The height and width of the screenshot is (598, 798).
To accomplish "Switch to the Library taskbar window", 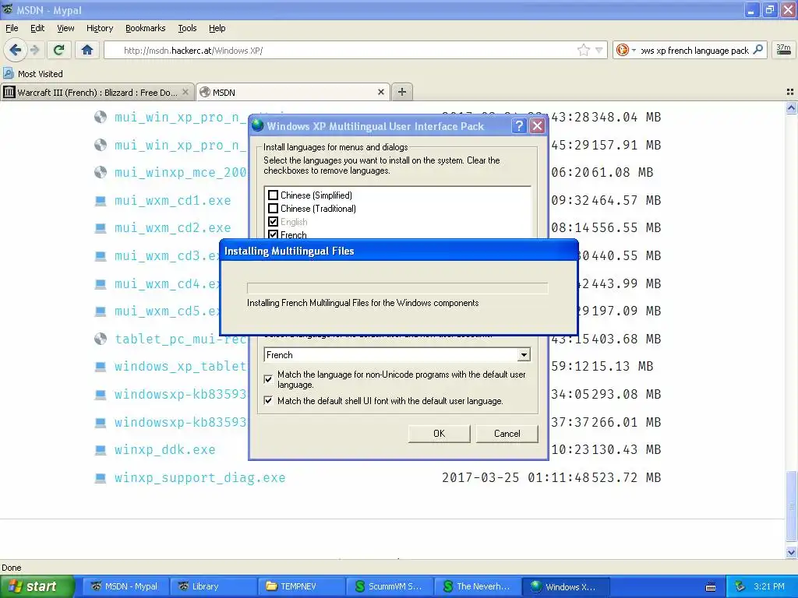I will [214, 586].
